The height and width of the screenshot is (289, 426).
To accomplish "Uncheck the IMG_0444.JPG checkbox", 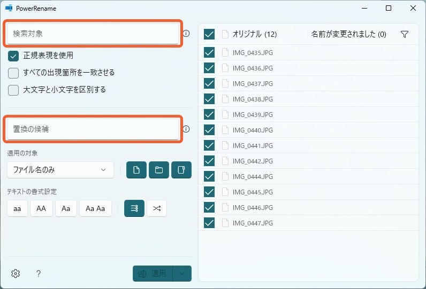I will [209, 176].
